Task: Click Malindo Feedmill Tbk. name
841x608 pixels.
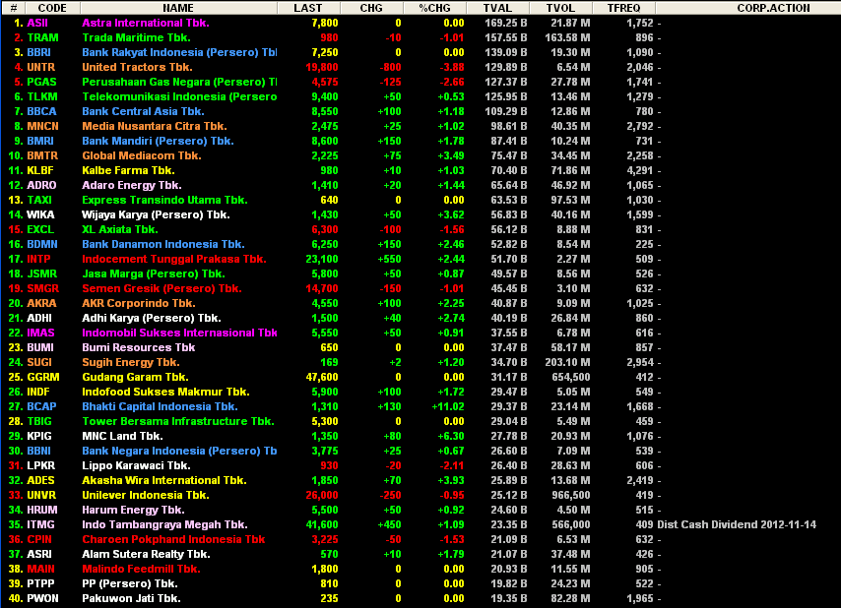Action: [141, 569]
